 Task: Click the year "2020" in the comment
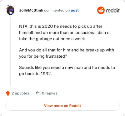point(47,27)
